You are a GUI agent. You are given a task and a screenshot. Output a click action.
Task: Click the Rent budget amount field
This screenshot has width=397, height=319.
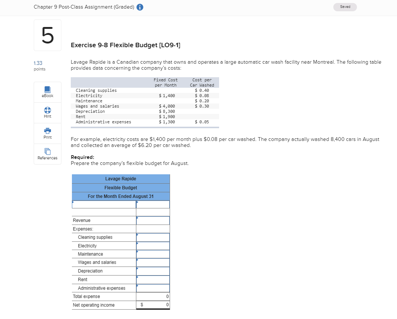(x=153, y=280)
